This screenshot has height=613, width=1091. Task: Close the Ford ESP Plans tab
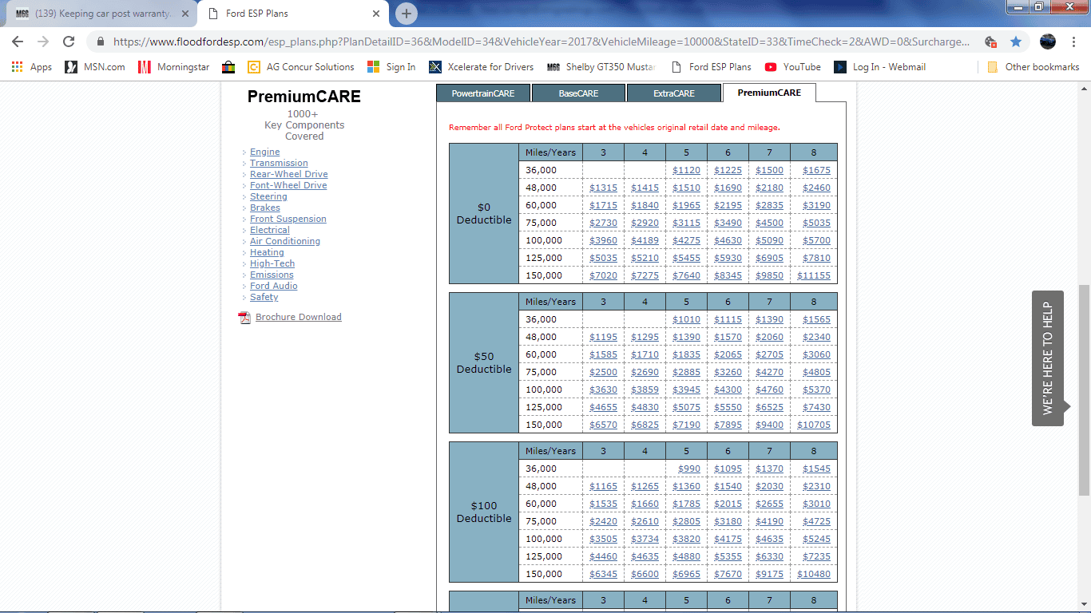pyautogui.click(x=376, y=14)
